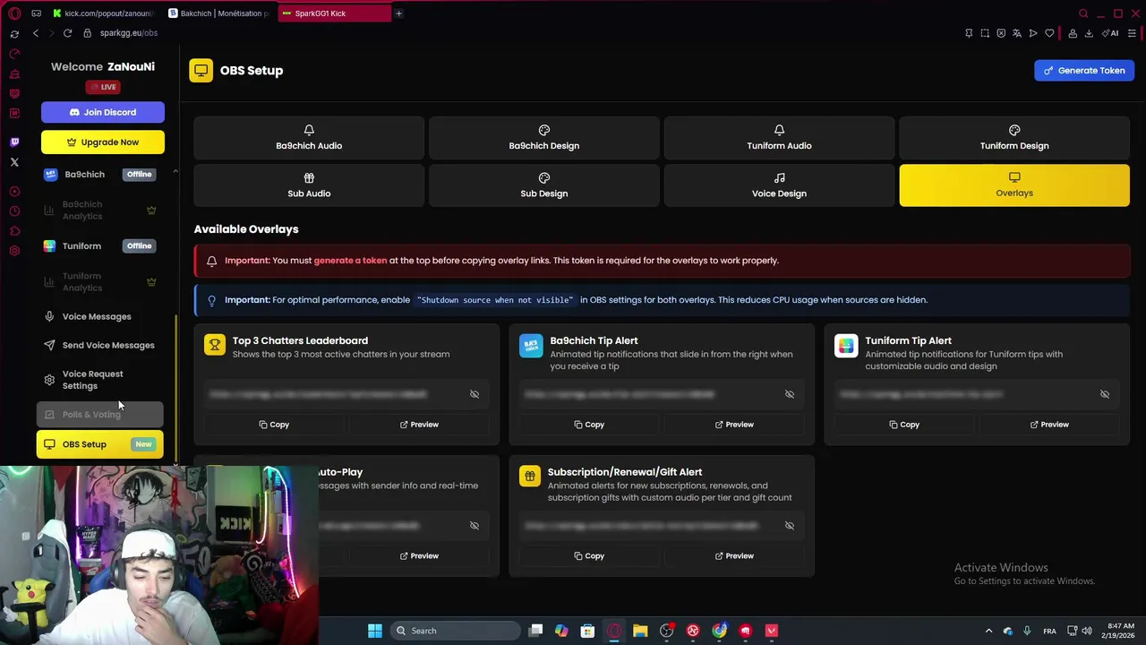Open the Sub Design section
Viewport: 1146px width, 645px height.
(x=543, y=185)
